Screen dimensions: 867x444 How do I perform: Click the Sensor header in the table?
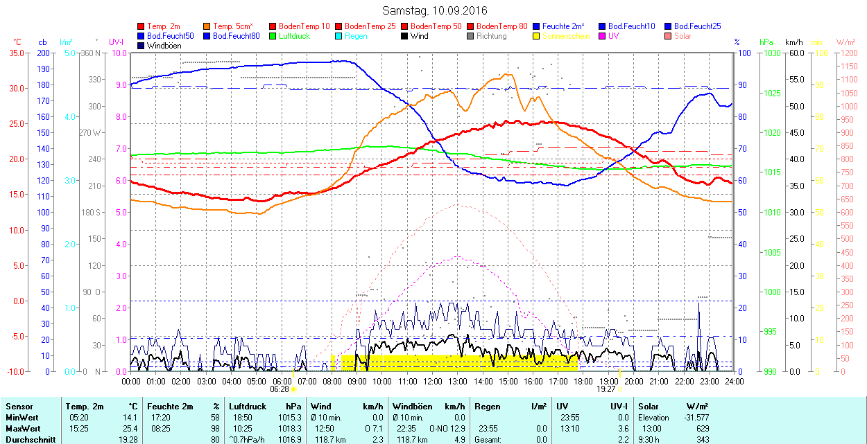(x=18, y=407)
